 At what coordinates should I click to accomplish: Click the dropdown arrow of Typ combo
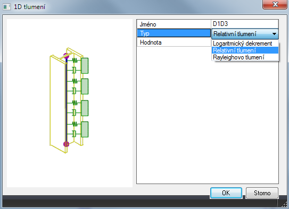(x=274, y=34)
